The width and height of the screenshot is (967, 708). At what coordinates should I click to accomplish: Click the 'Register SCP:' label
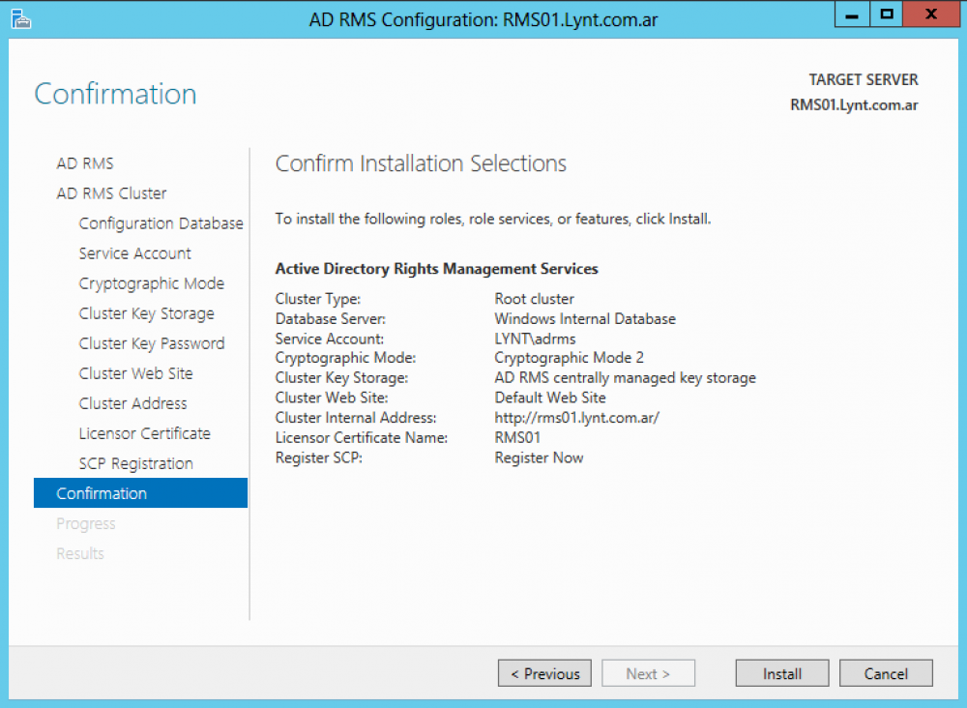(x=319, y=457)
